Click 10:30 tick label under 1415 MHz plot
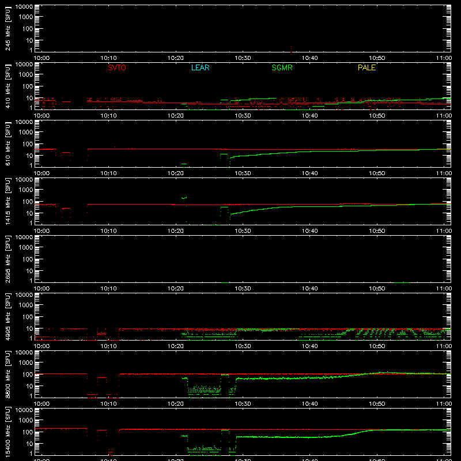Screen dimensions: 461x461 click(243, 231)
